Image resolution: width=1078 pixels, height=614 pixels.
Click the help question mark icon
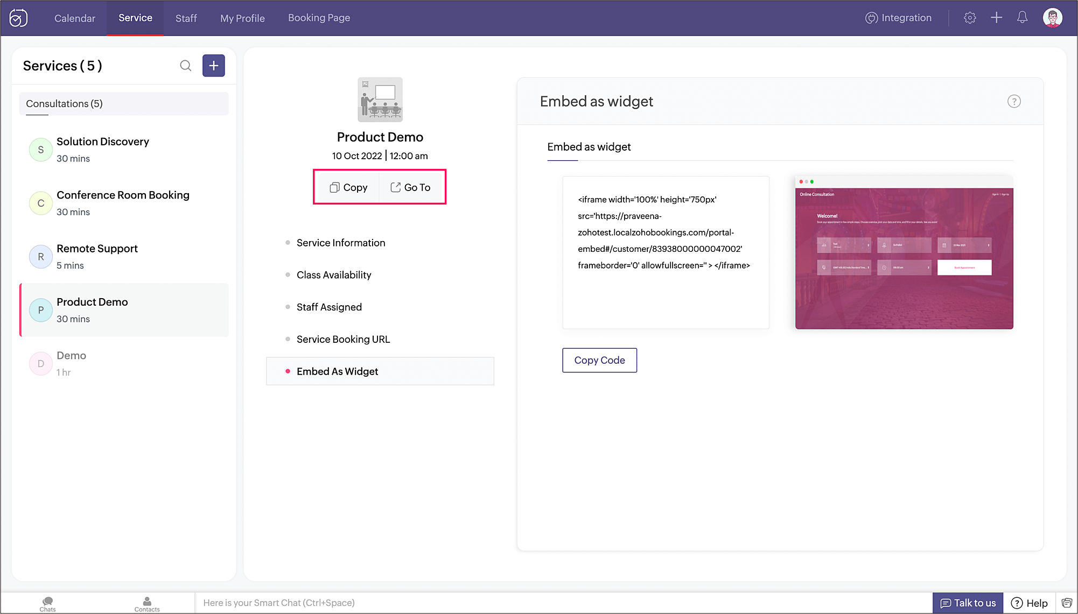tap(1014, 102)
